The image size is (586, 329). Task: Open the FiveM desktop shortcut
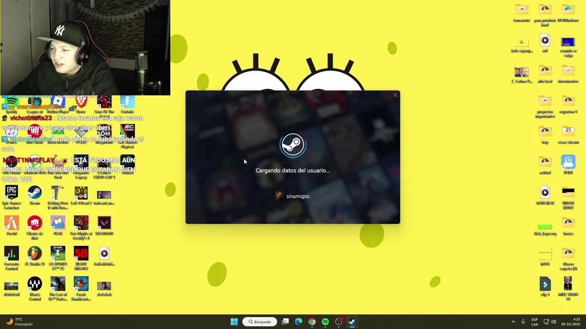click(11, 226)
